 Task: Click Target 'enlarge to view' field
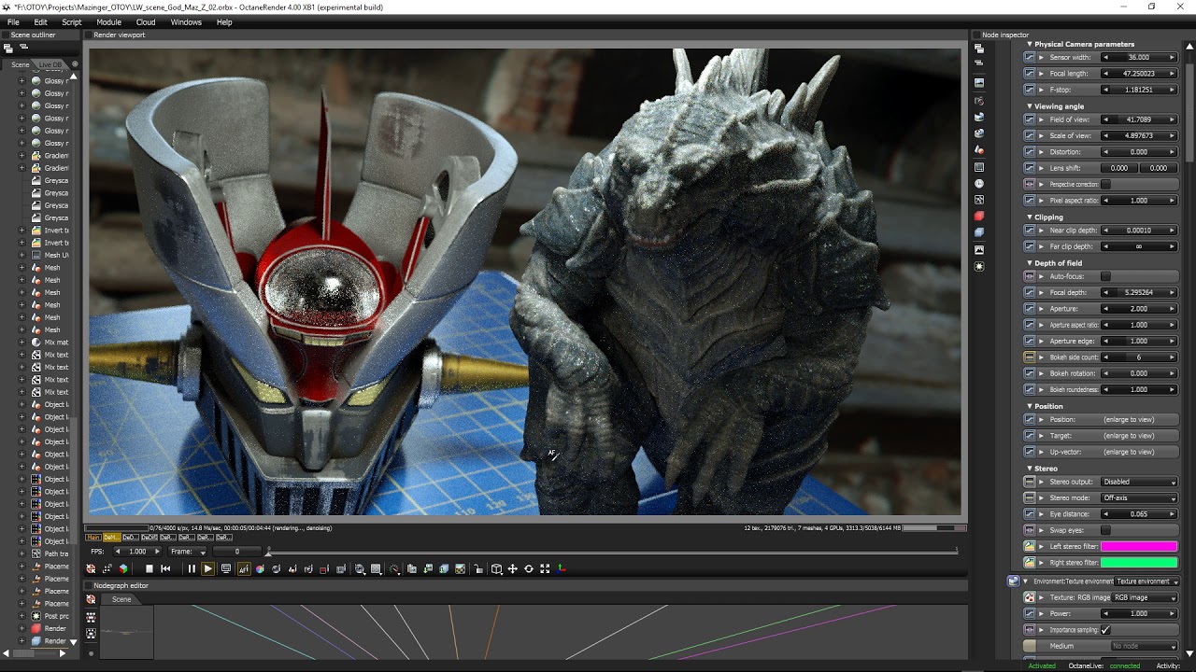coord(1129,436)
